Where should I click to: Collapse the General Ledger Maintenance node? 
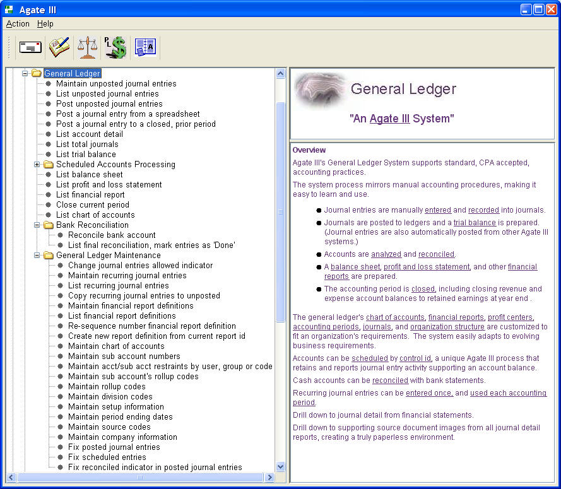pyautogui.click(x=37, y=256)
